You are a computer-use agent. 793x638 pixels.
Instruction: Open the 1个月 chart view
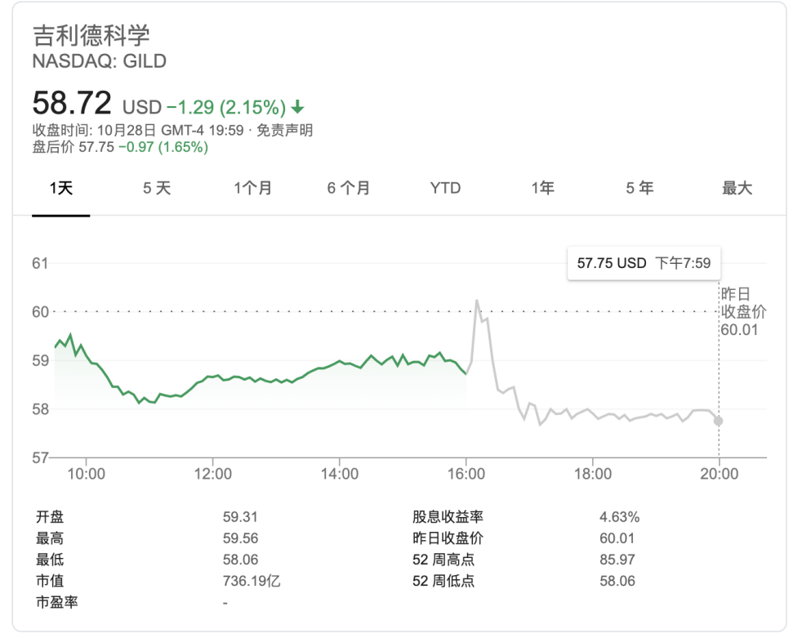pos(252,188)
